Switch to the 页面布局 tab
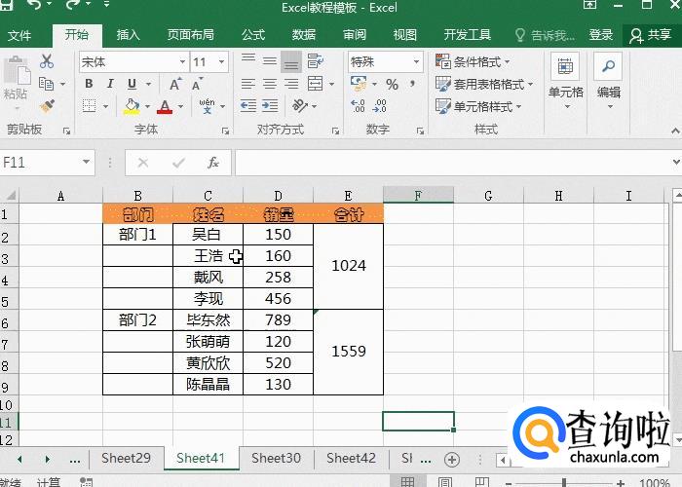Screen dimensions: 682x487 click(x=191, y=35)
